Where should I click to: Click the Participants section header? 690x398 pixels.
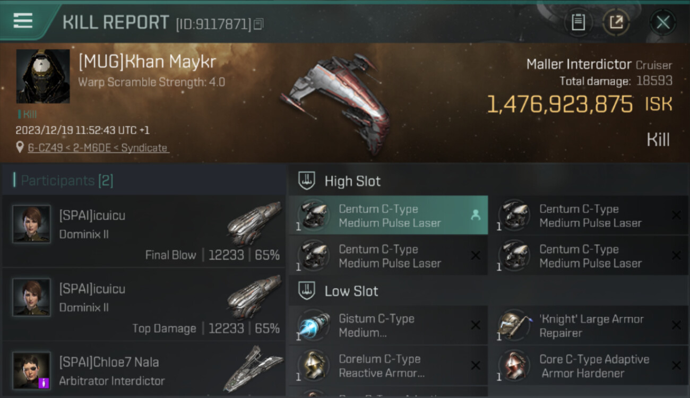[x=67, y=180]
